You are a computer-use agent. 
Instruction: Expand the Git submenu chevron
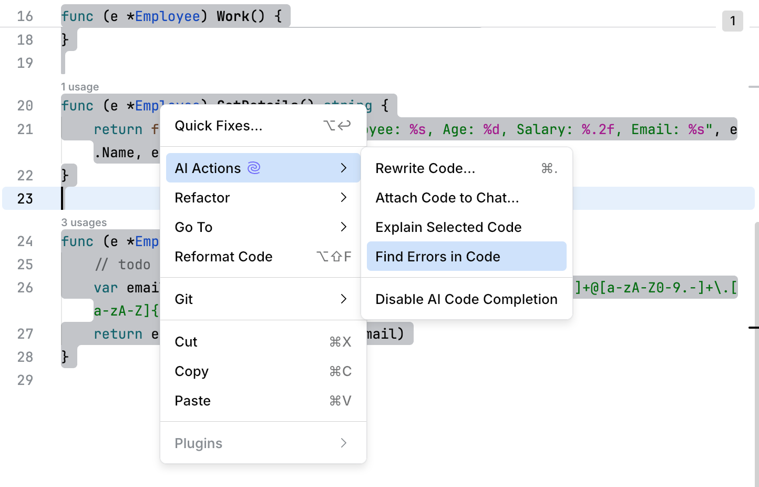pos(344,299)
